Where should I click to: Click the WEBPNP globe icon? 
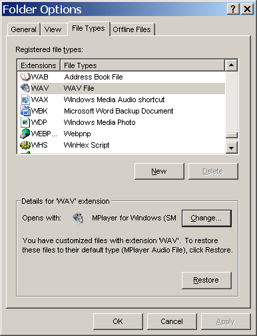tap(25, 134)
